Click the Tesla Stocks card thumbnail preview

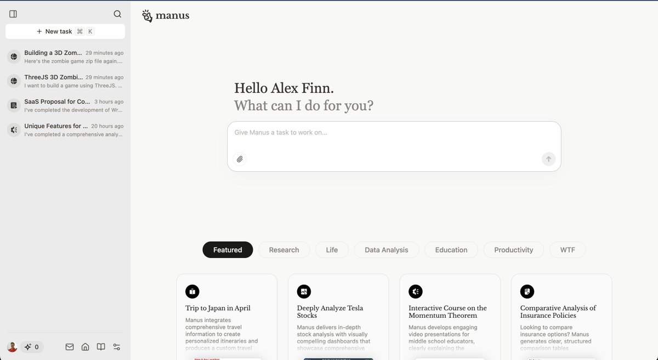[x=338, y=359]
